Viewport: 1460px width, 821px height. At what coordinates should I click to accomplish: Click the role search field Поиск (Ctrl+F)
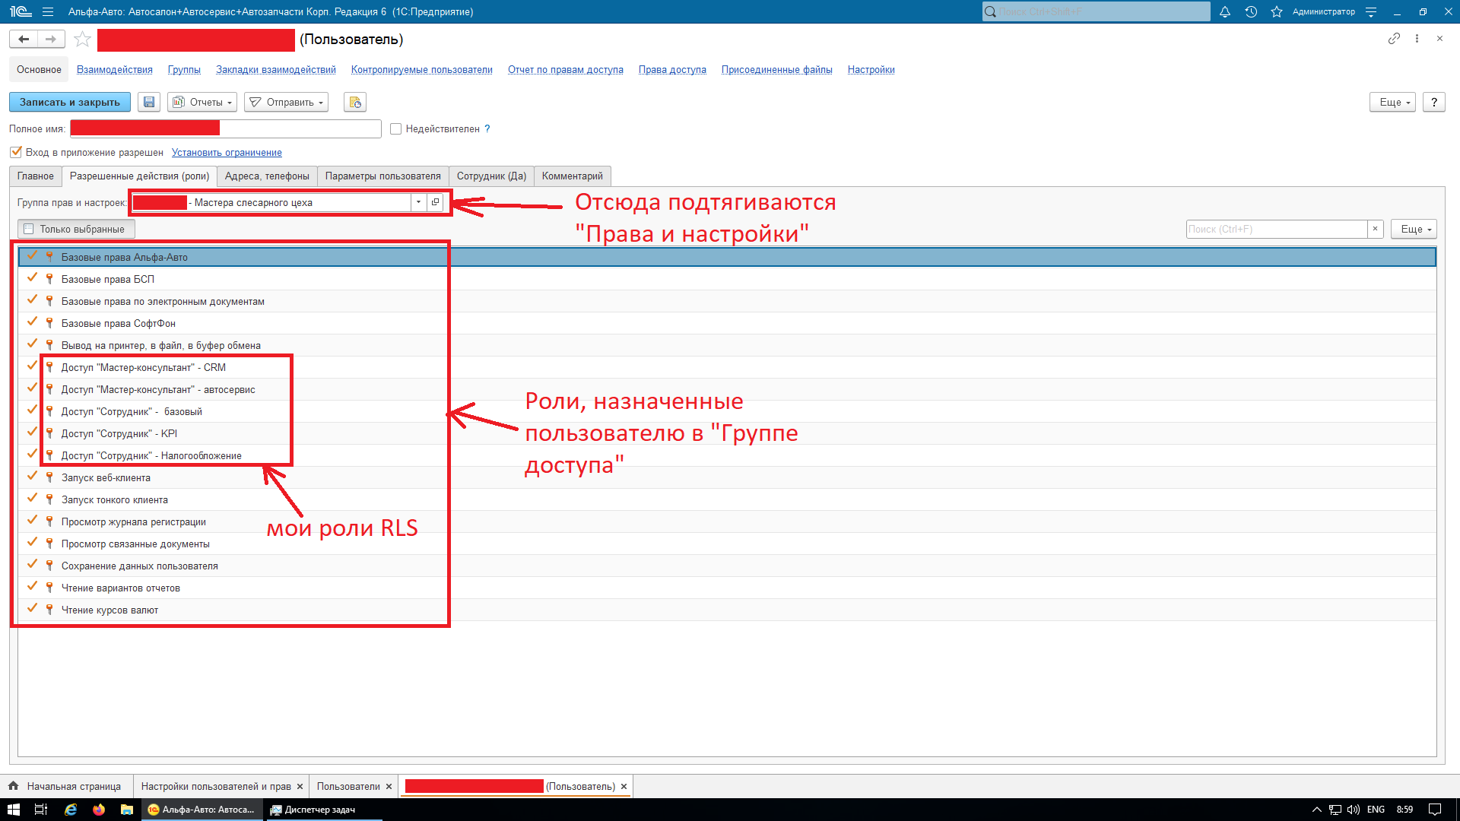(x=1277, y=229)
